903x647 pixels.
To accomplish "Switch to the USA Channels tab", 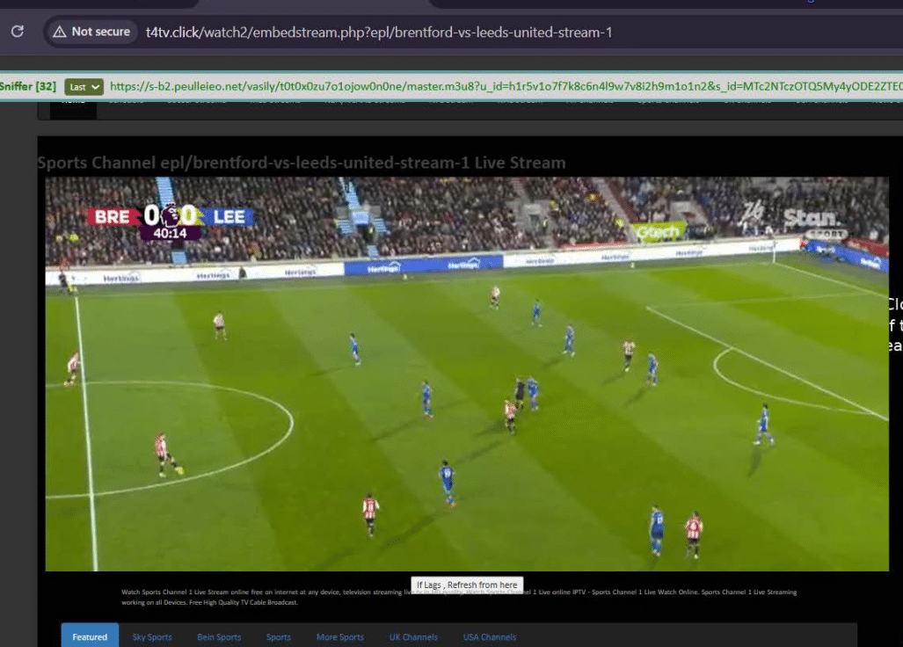I will click(490, 636).
